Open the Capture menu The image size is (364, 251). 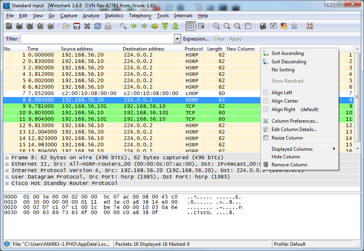tap(69, 16)
